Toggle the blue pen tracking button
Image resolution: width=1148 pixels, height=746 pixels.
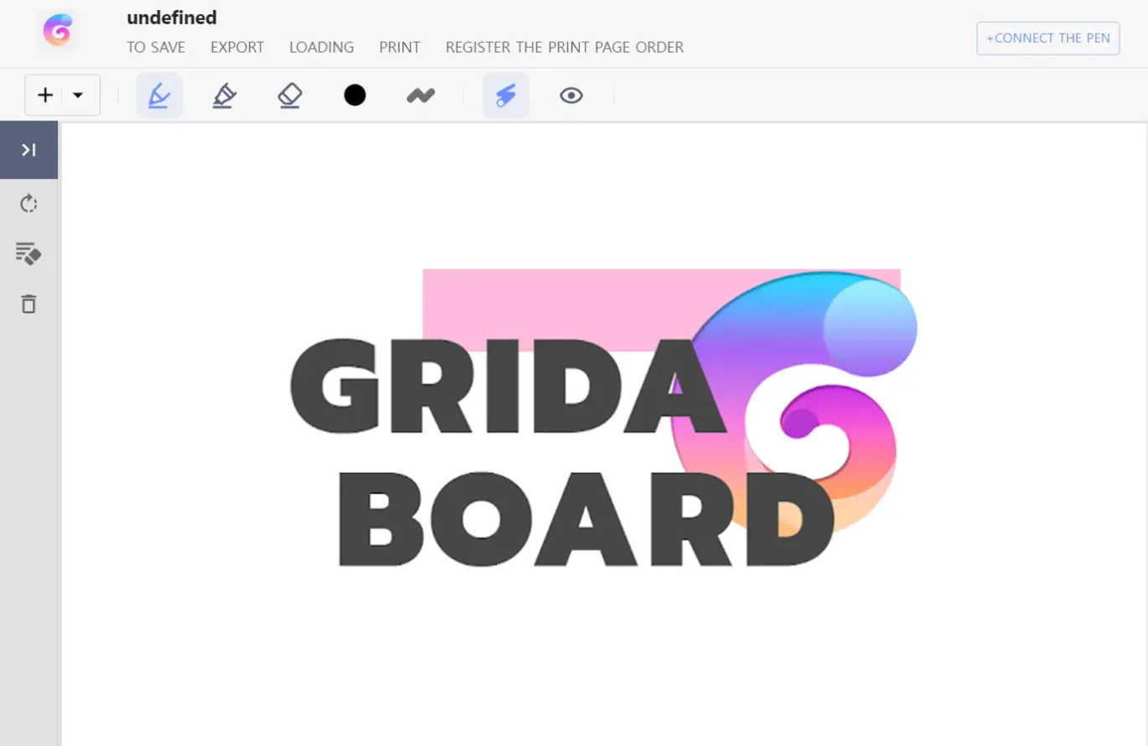tap(505, 95)
